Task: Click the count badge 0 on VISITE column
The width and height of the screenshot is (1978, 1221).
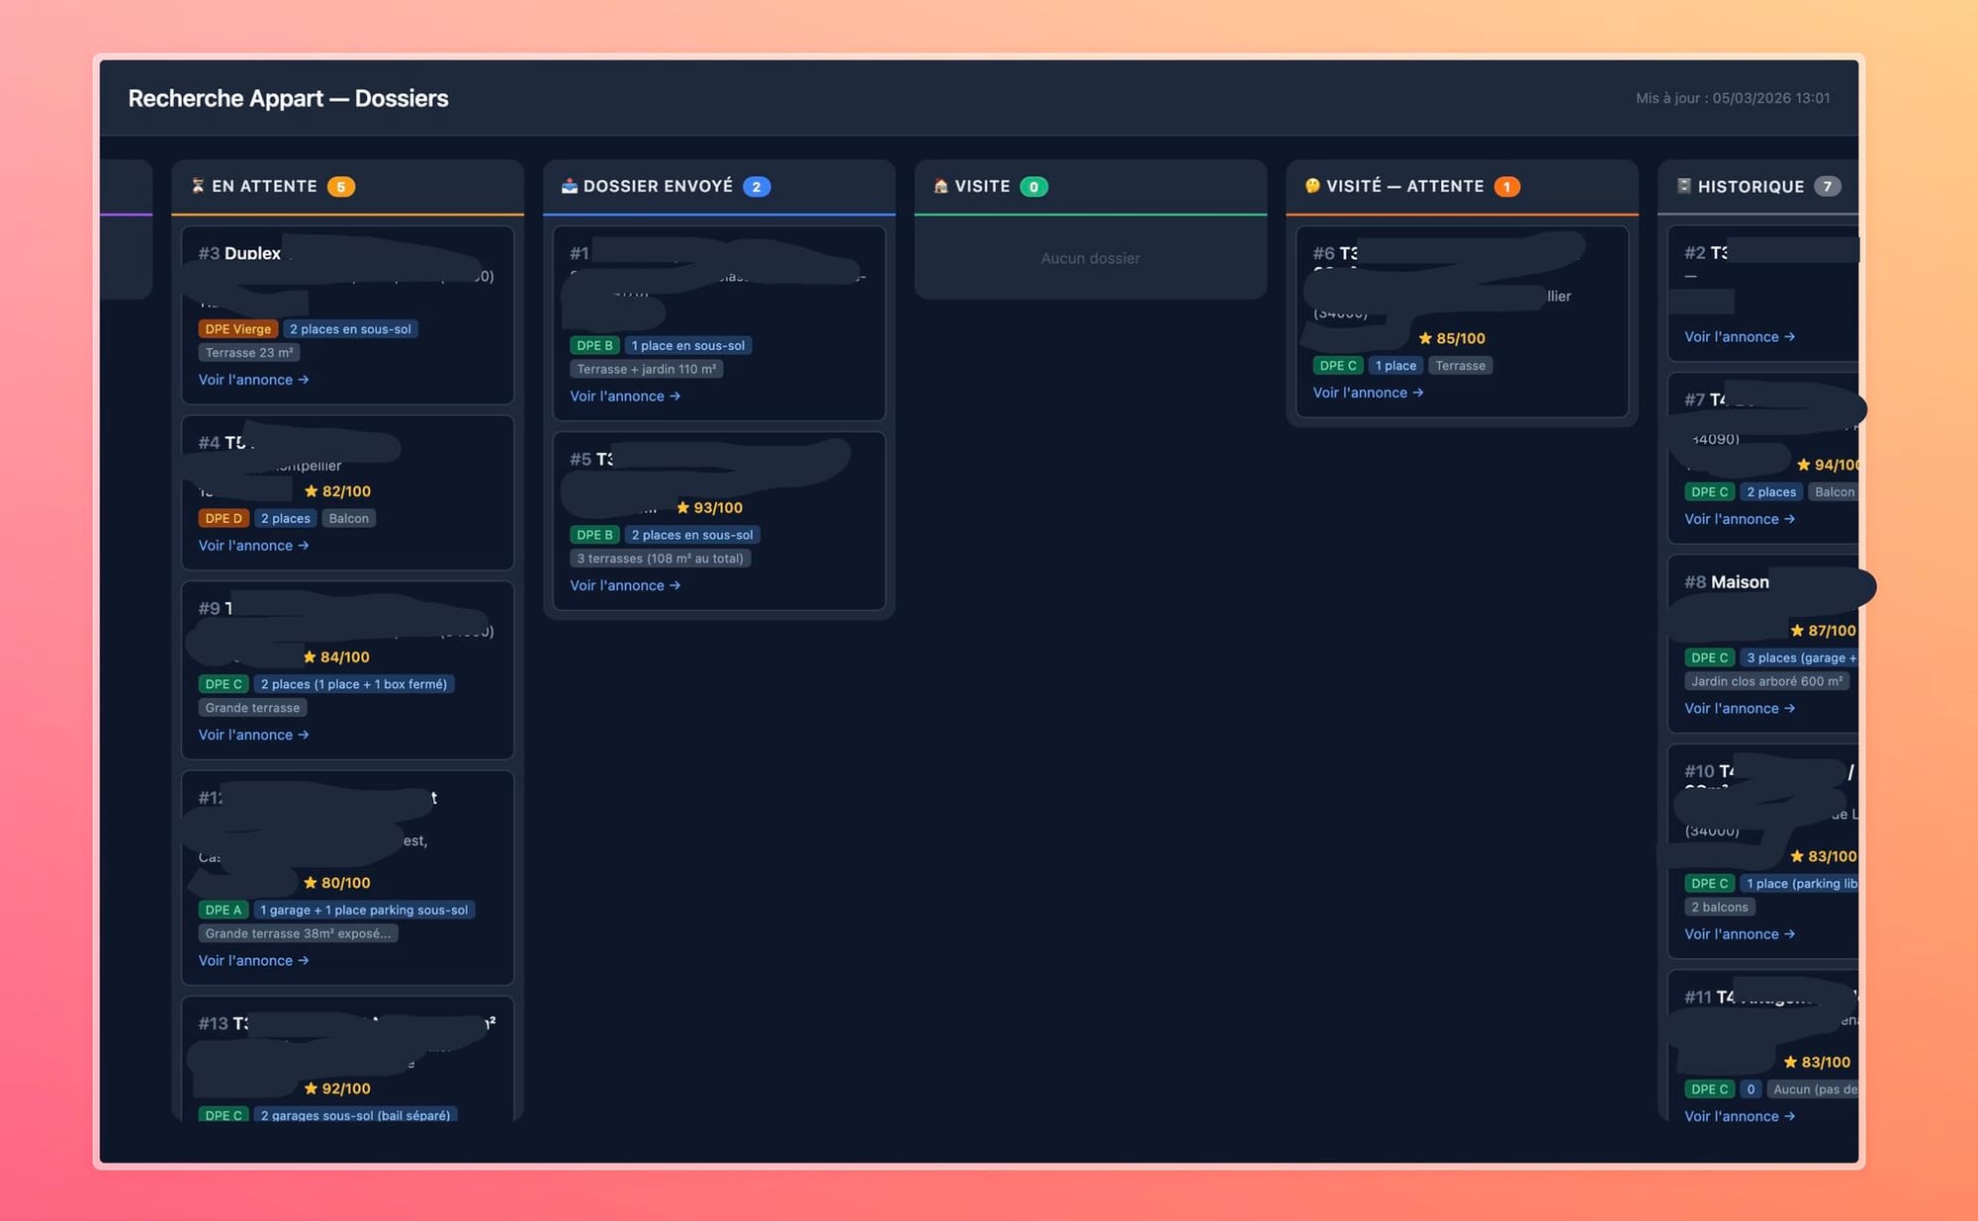Action: pyautogui.click(x=1034, y=186)
